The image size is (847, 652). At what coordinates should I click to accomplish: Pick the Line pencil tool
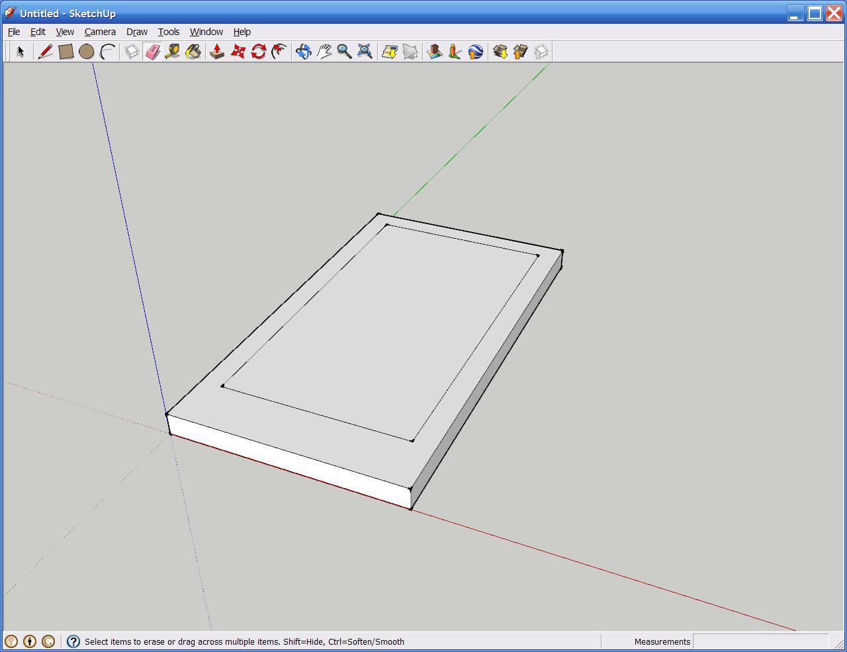(x=45, y=52)
